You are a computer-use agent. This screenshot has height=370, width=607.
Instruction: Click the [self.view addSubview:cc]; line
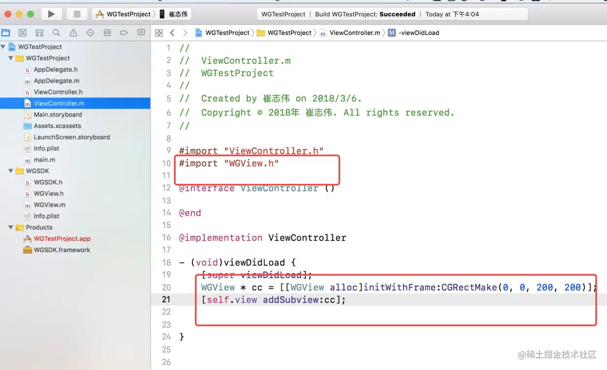coord(274,300)
